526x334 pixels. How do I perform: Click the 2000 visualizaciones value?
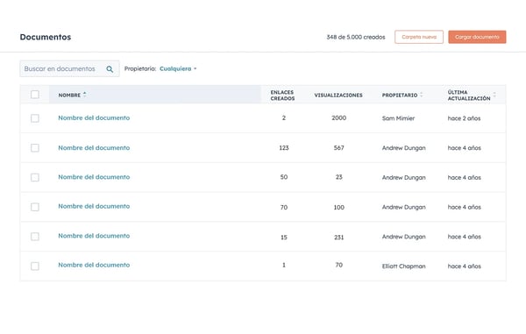(338, 117)
